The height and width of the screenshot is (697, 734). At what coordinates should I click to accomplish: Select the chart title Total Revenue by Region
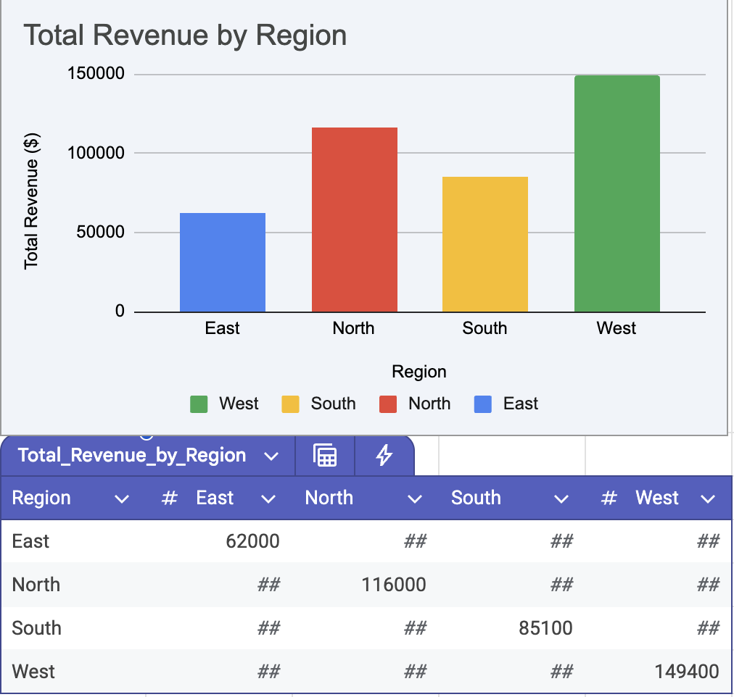tap(186, 36)
